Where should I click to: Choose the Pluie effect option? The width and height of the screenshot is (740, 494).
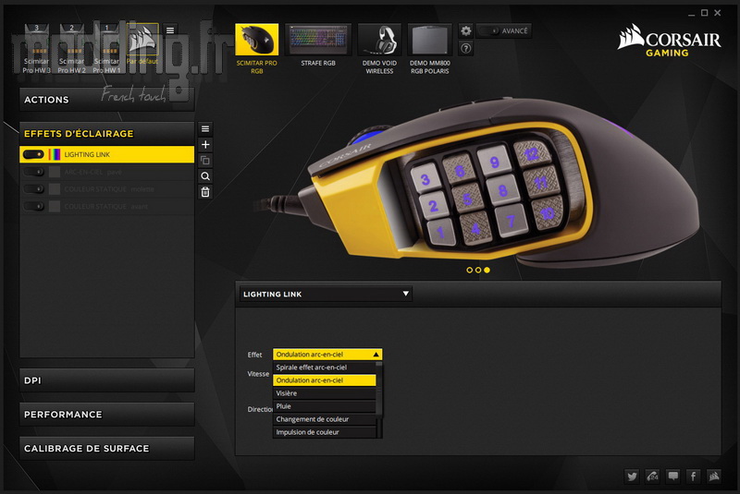pos(325,406)
